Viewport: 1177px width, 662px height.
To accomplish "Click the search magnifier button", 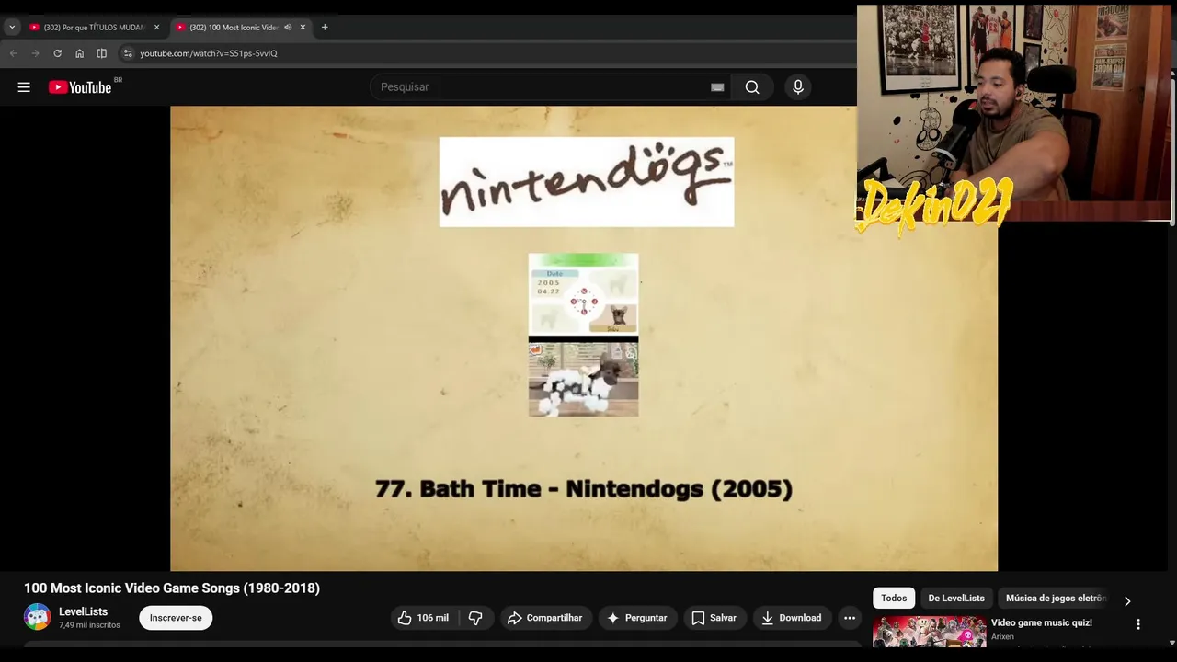I will tap(752, 87).
